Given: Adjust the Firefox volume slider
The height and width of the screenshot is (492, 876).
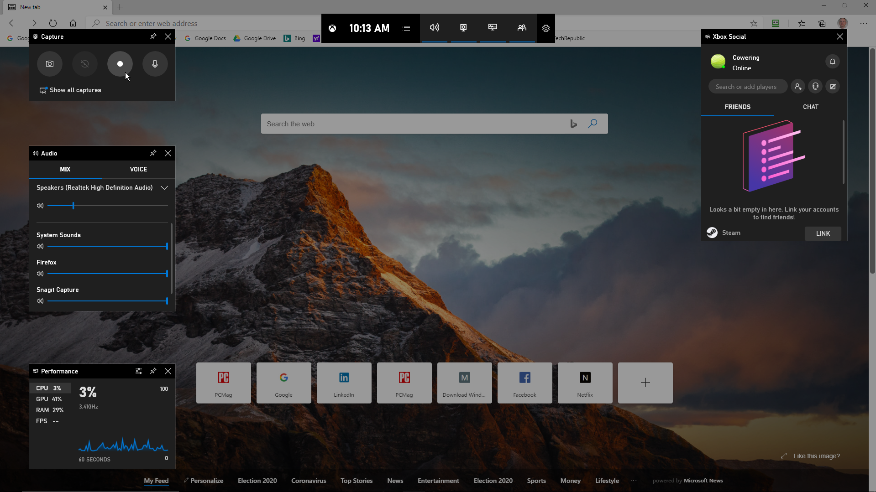Looking at the screenshot, I should click(108, 274).
